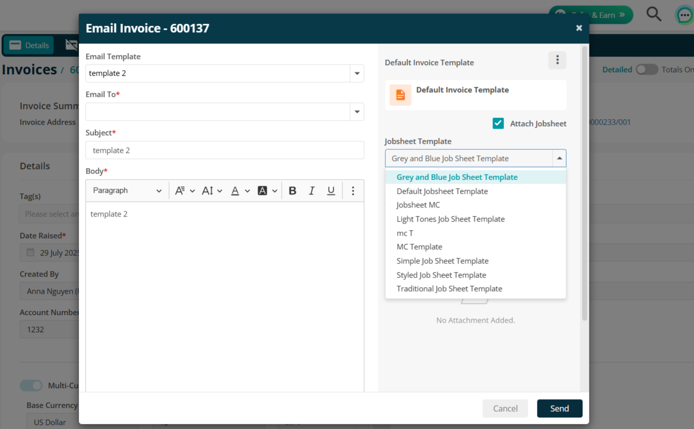Screen dimensions: 694x429
Task: Toggle underline in the body toolbar
Action: [331, 191]
